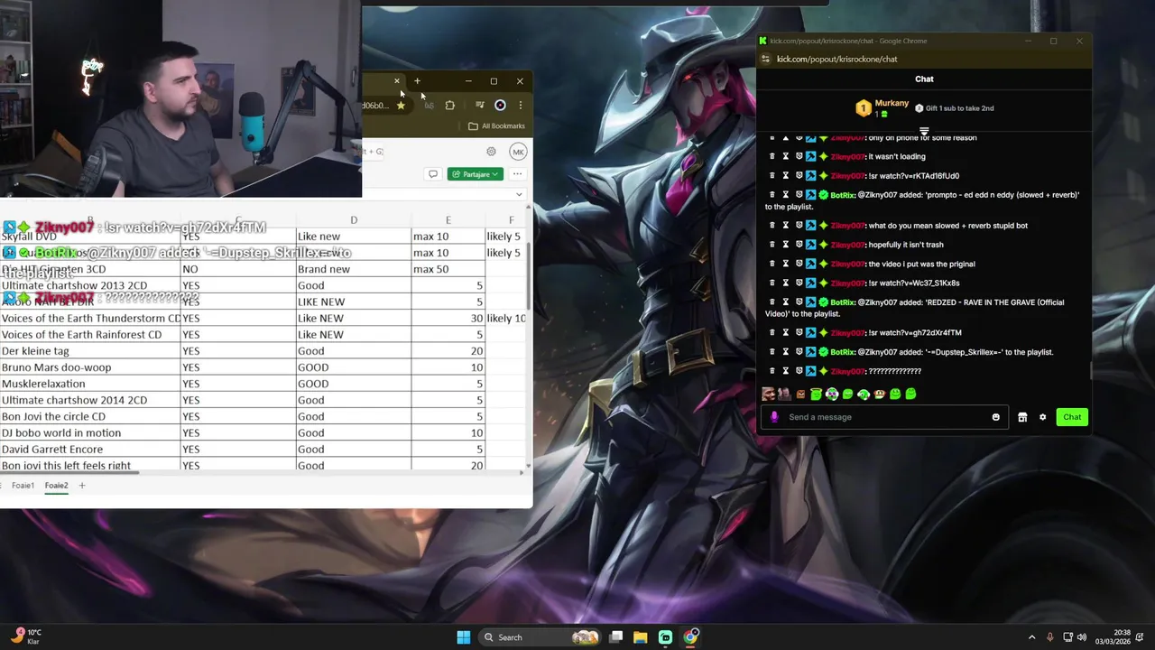Click 'Gift 1 sub to take 2nd'
This screenshot has width=1155, height=650.
click(x=954, y=108)
